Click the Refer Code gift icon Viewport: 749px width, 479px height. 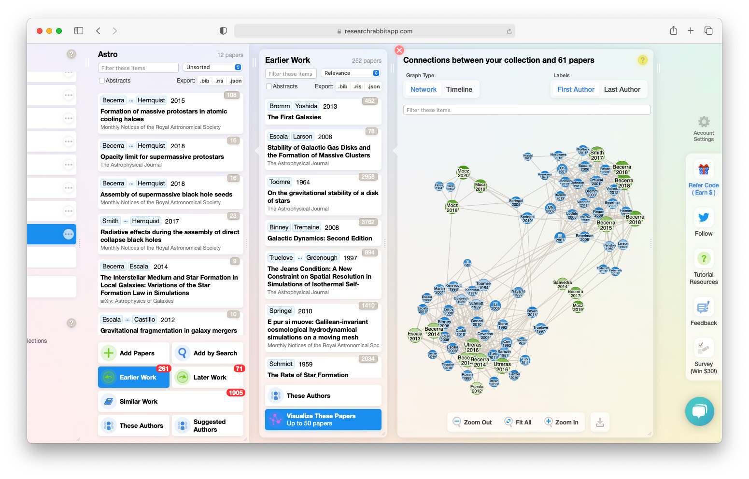(704, 169)
